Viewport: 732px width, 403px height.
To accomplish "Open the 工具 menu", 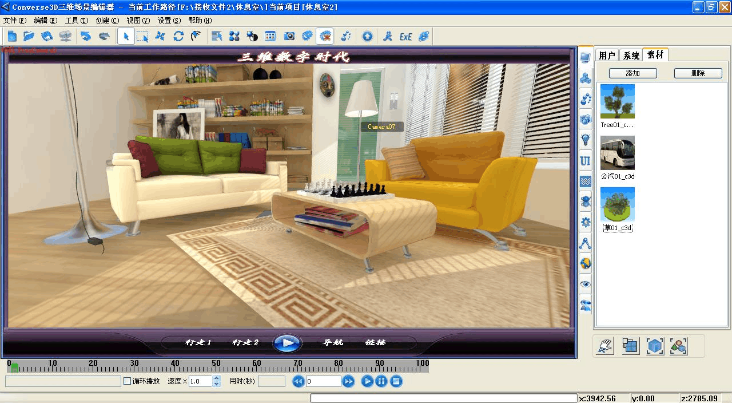I will [x=77, y=20].
